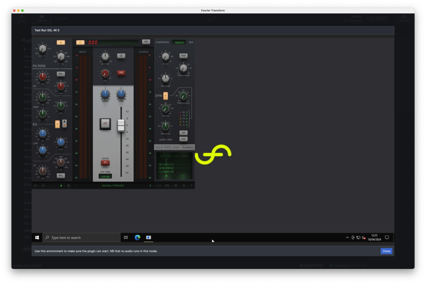
Task: Click the low-pass filter kHz knob
Action: click(42, 49)
